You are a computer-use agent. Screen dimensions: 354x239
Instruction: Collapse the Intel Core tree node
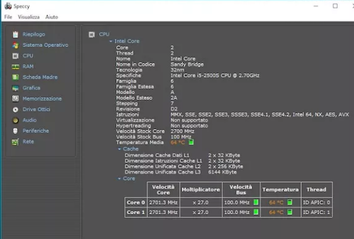click(x=111, y=41)
